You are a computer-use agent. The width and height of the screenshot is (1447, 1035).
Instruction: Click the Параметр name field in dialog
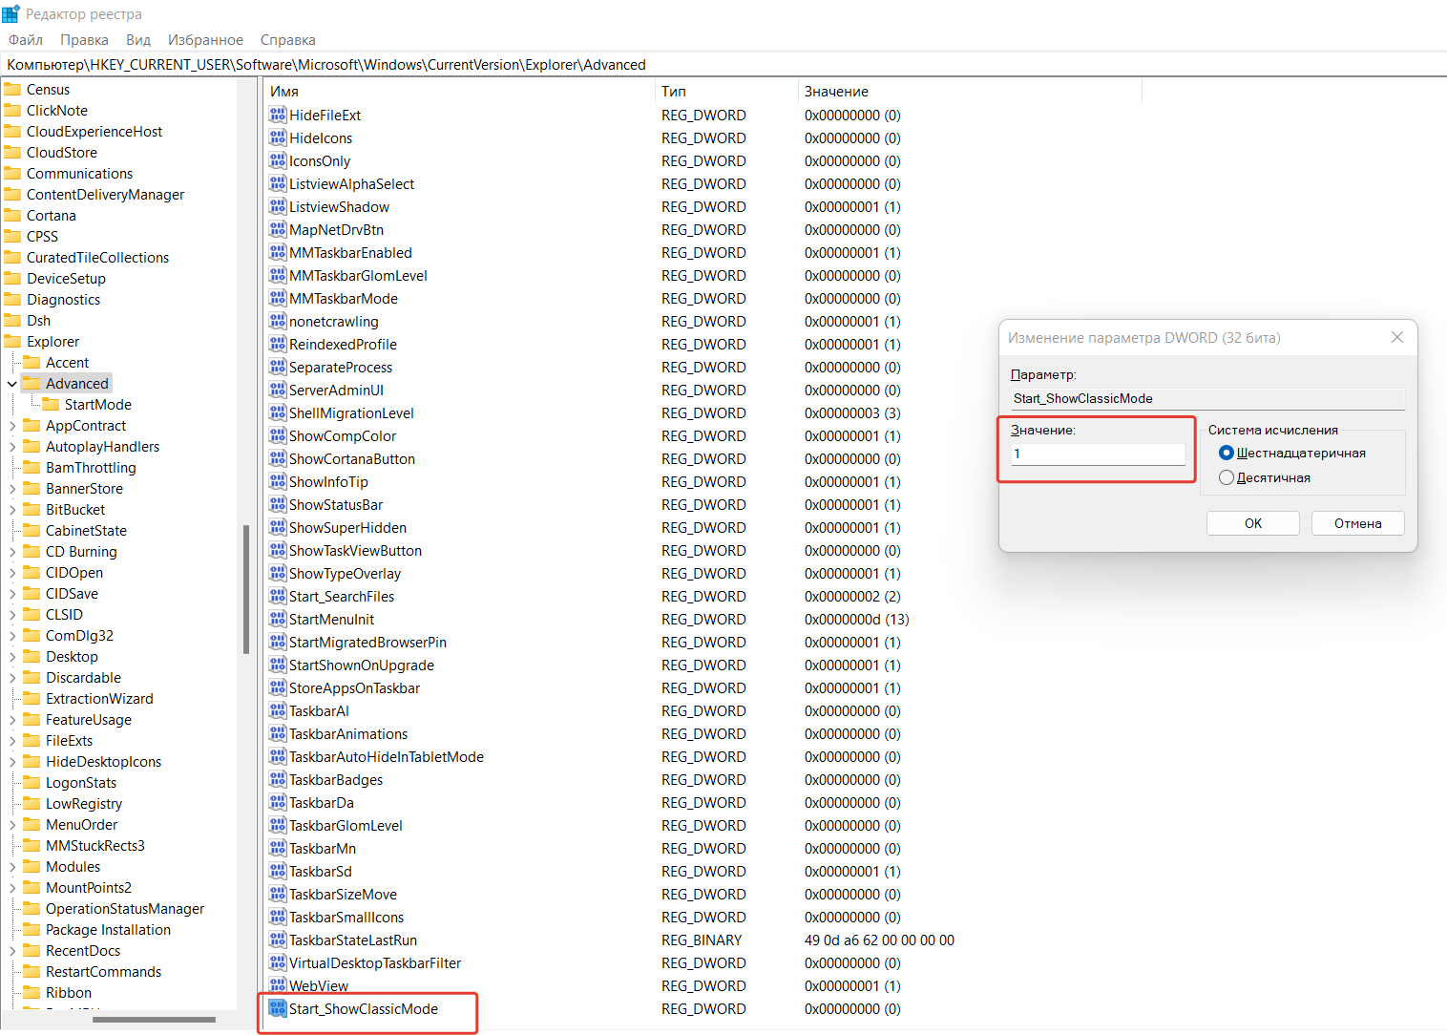click(1207, 398)
